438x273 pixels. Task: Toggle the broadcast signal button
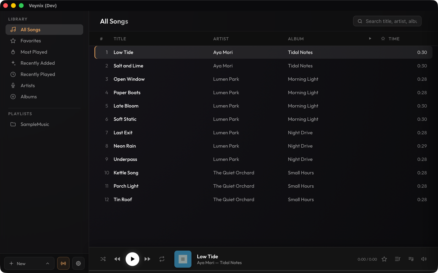(x=63, y=263)
